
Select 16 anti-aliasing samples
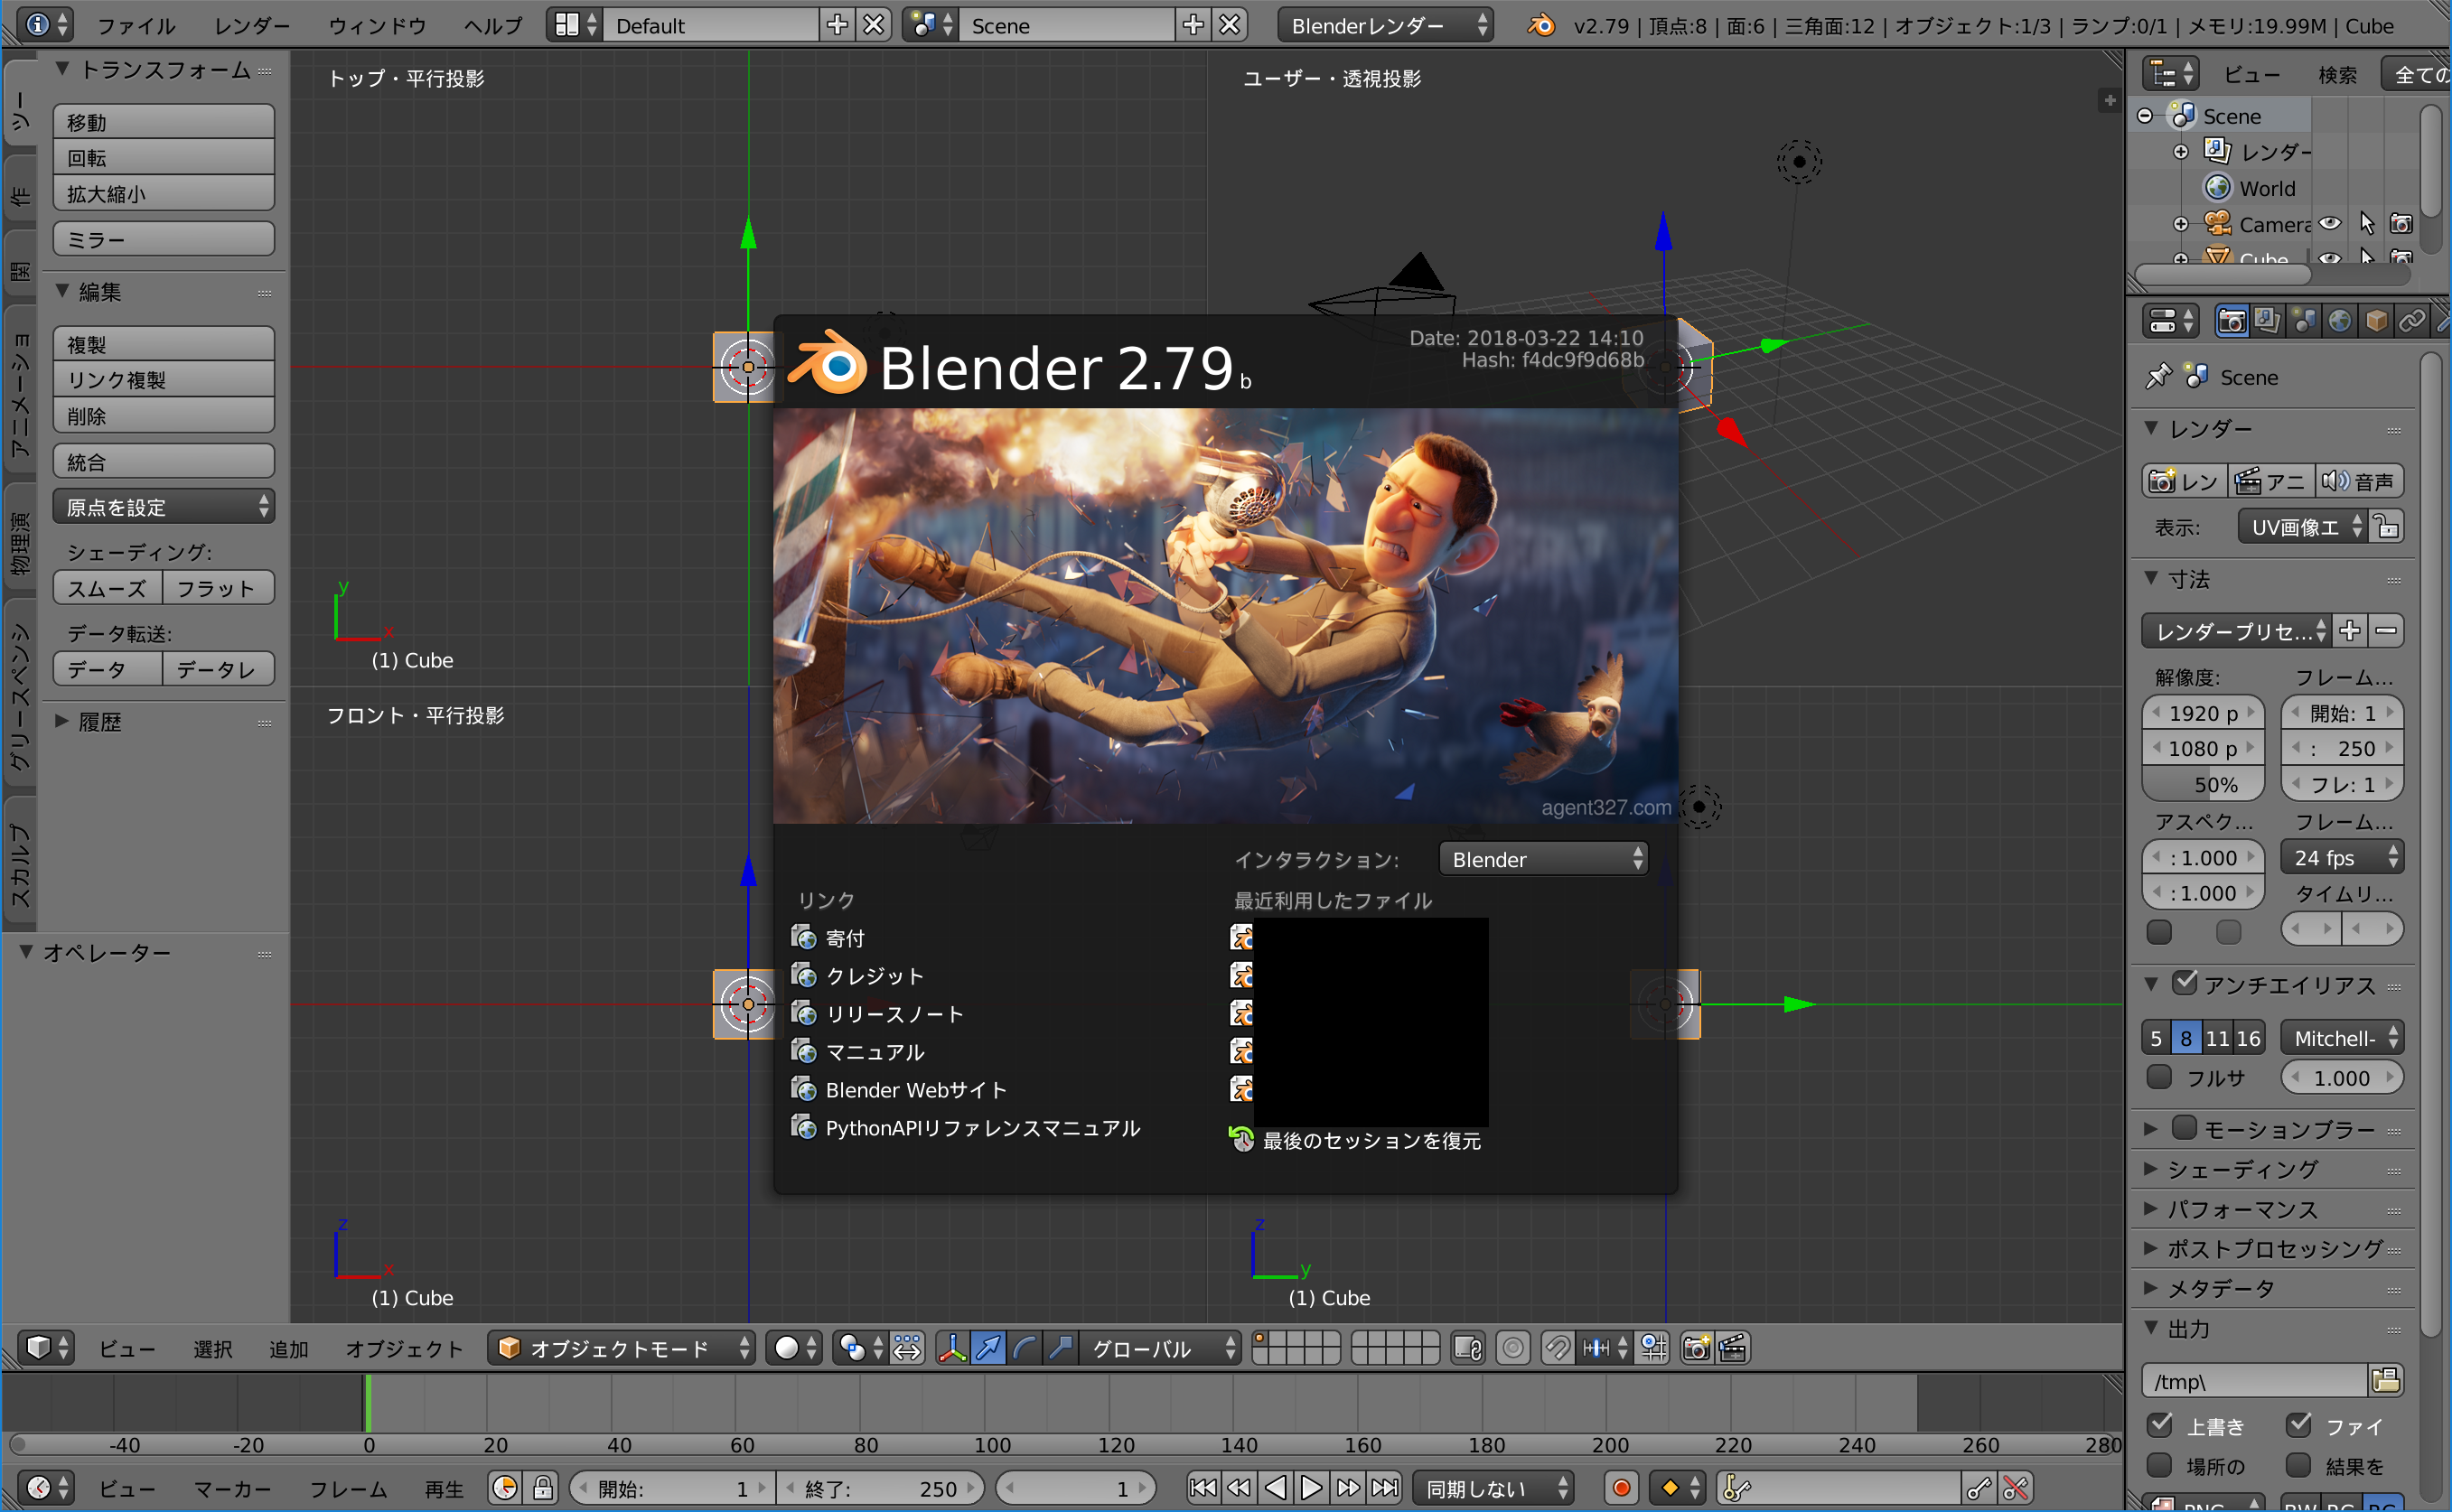2248,1038
